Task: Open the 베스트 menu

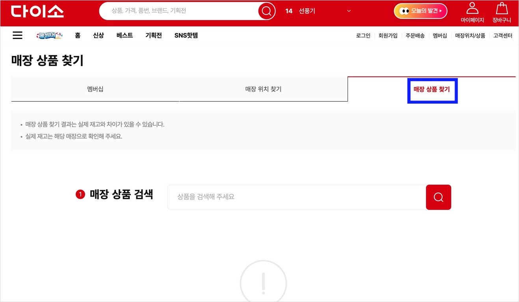Action: 124,35
